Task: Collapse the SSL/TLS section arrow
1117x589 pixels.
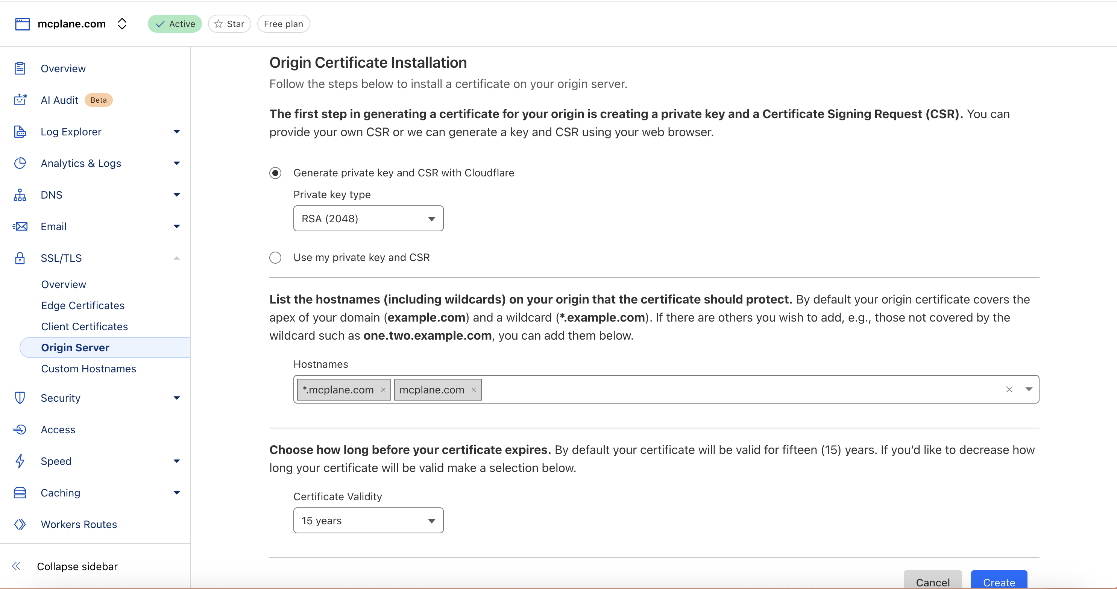Action: (x=176, y=258)
